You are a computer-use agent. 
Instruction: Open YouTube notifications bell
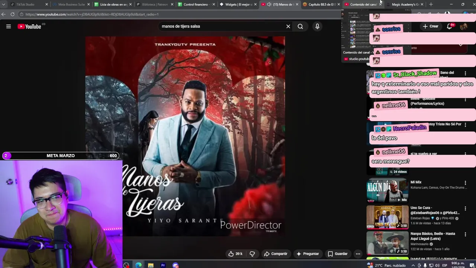pos(450,26)
